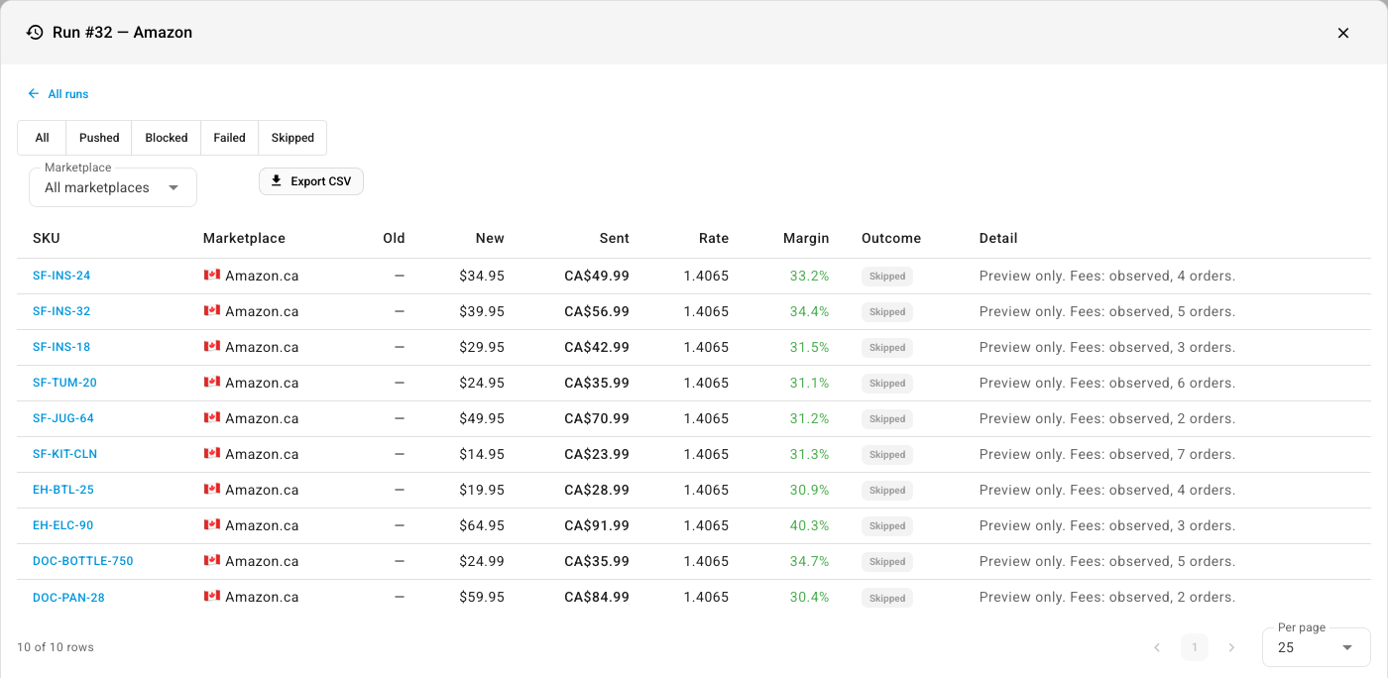The width and height of the screenshot is (1388, 678).
Task: Click margin value 34.7%
Action: [x=810, y=561]
